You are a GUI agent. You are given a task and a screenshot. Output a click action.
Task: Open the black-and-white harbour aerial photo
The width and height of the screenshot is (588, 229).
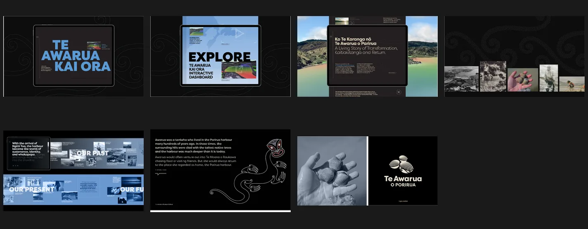coord(461,79)
